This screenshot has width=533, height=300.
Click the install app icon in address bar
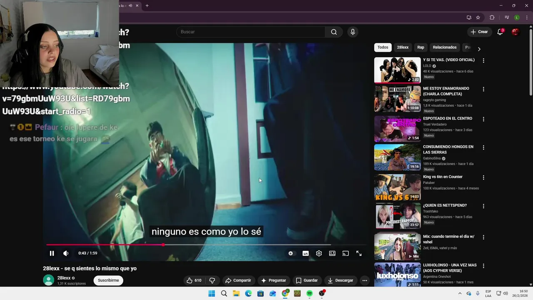click(x=469, y=17)
